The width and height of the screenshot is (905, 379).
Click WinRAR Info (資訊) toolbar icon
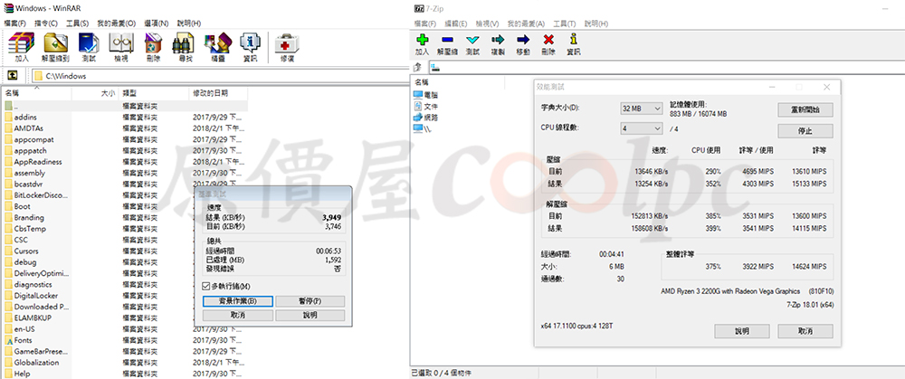click(250, 47)
